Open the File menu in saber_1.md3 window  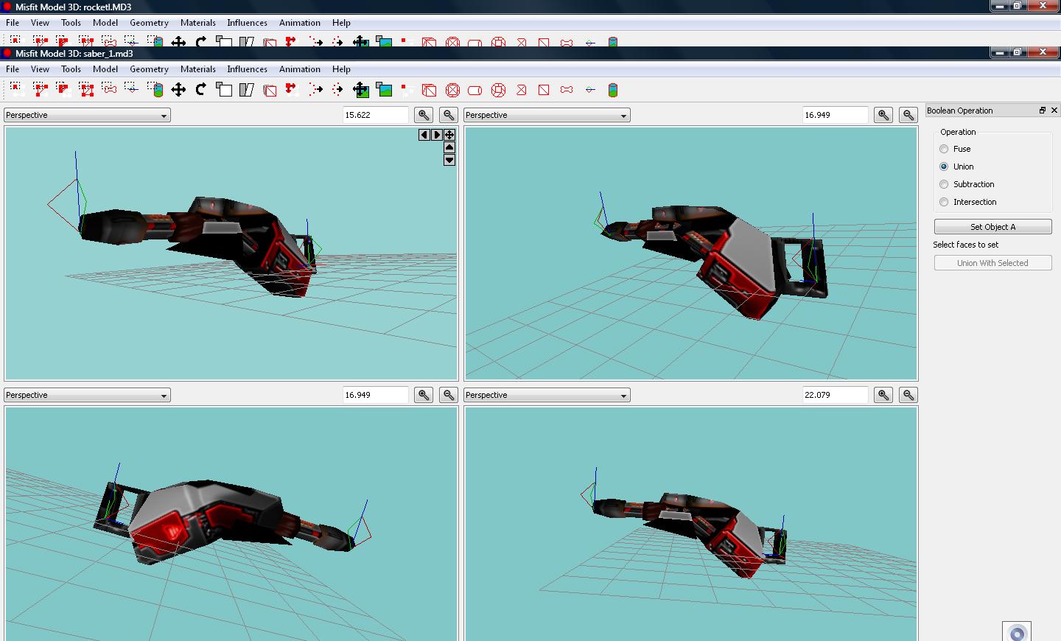[x=13, y=69]
